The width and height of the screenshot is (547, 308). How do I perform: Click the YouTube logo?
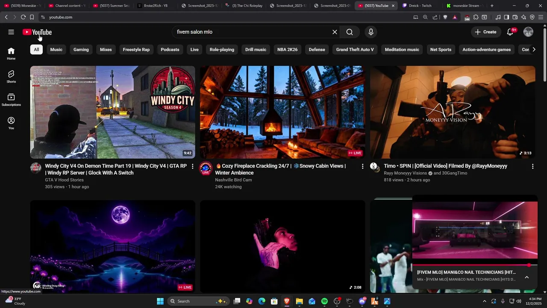(x=37, y=32)
